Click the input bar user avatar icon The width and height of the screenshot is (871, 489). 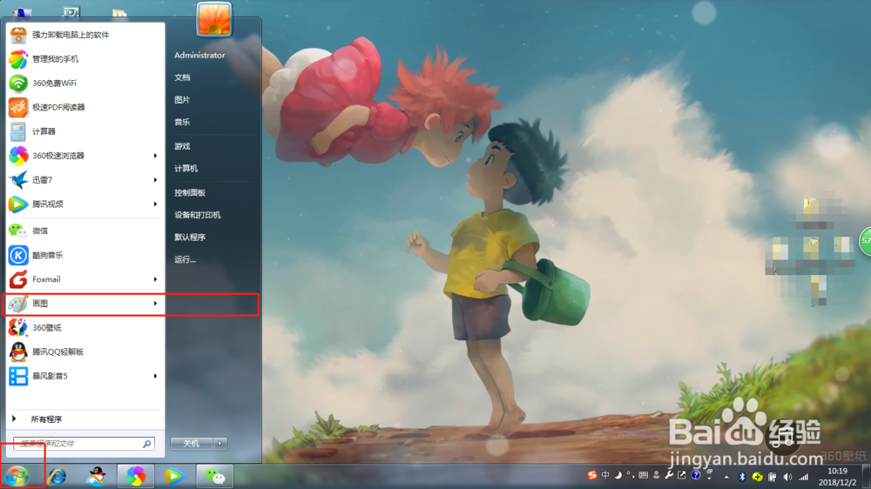pos(656,475)
